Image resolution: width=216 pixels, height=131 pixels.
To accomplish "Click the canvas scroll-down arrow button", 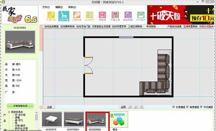I will (41, 107).
